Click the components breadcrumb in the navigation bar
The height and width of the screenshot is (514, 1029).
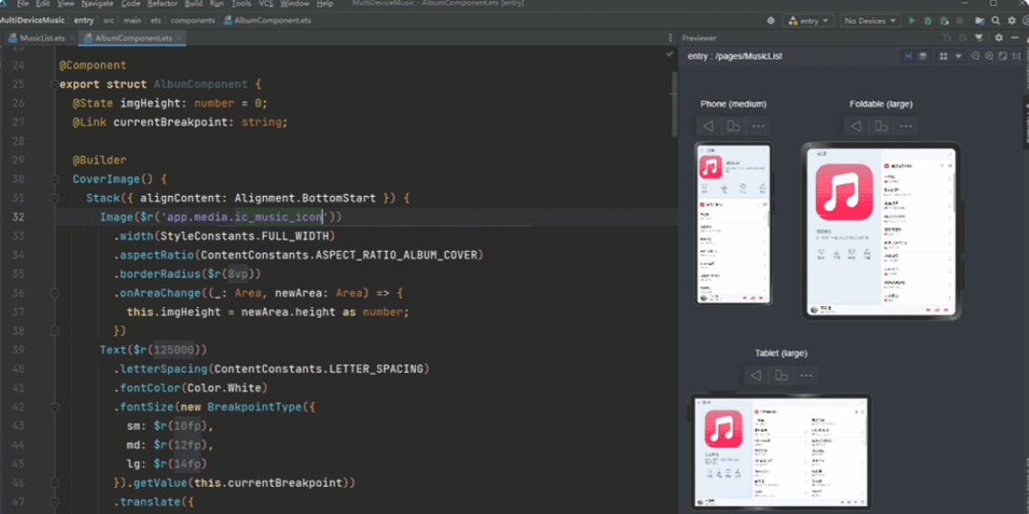point(194,20)
